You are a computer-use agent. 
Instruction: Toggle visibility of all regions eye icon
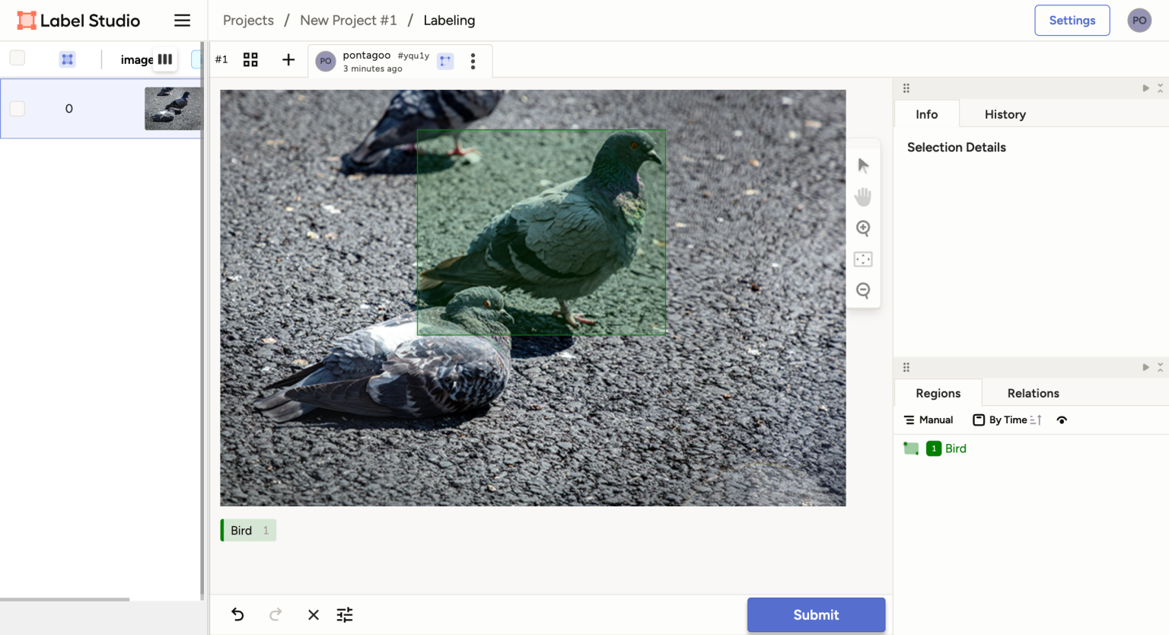click(1062, 420)
